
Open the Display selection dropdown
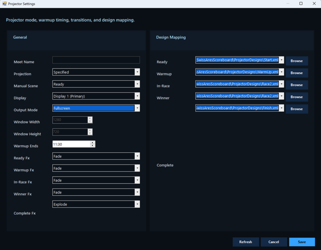(x=96, y=96)
